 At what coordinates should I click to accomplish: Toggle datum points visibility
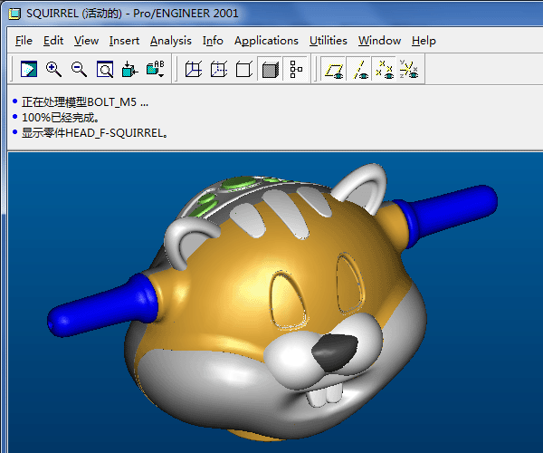tap(384, 69)
